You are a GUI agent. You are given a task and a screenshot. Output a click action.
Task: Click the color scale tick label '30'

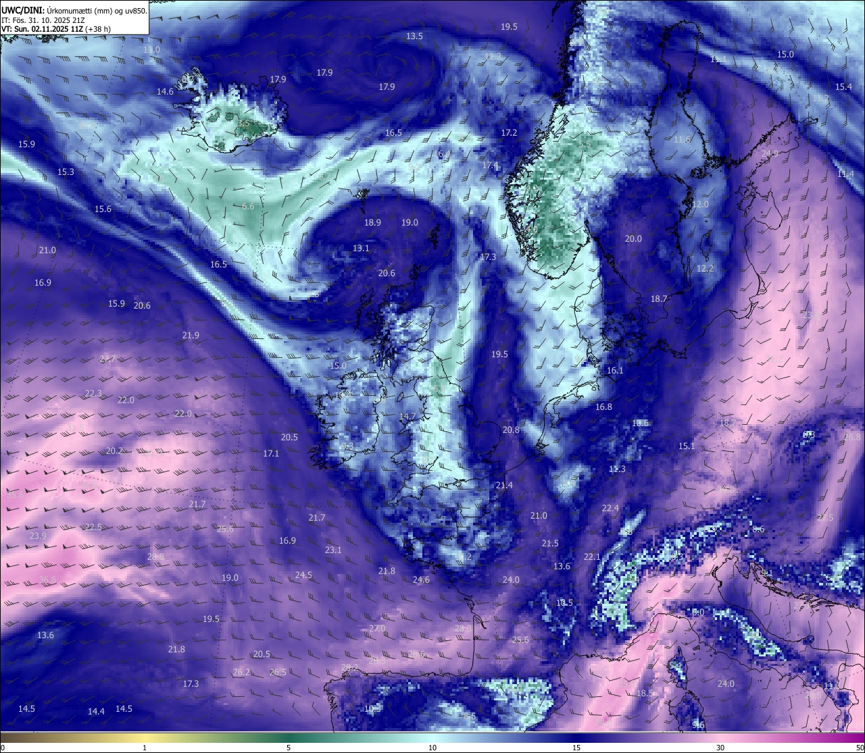(720, 748)
